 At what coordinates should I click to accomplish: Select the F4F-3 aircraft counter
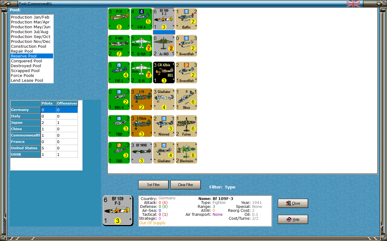pyautogui.click(x=119, y=73)
